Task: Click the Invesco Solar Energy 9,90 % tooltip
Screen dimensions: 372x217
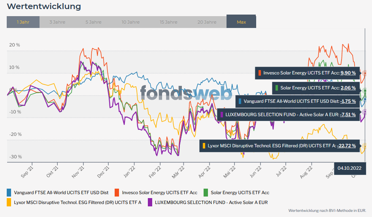Action: (307, 73)
